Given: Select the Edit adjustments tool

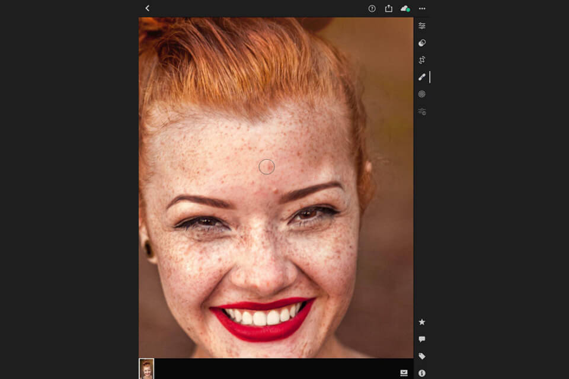Looking at the screenshot, I should tap(422, 25).
